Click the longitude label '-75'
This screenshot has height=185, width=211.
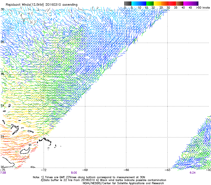tap(3, 170)
